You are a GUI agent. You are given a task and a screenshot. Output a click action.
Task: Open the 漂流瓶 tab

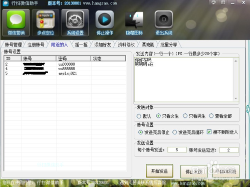[148, 45]
